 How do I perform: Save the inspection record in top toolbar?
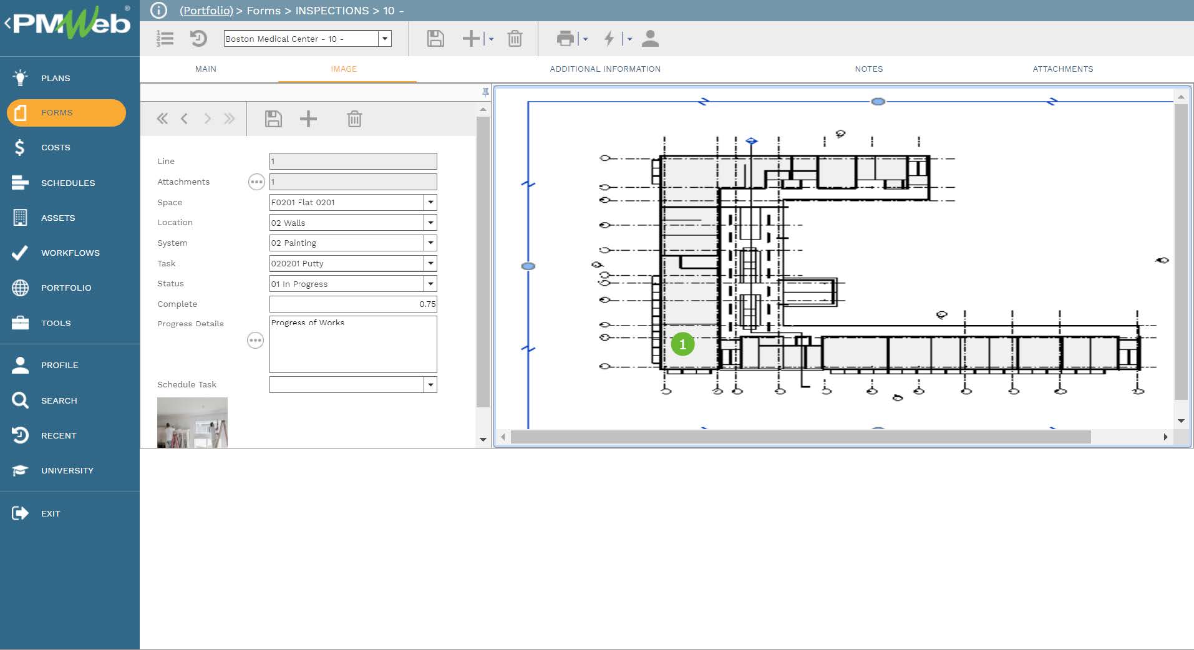(435, 39)
